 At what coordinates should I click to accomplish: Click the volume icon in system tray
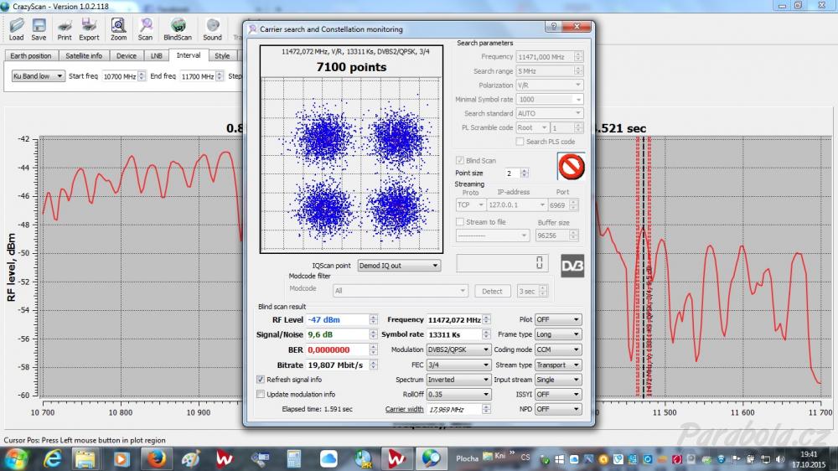[779, 459]
